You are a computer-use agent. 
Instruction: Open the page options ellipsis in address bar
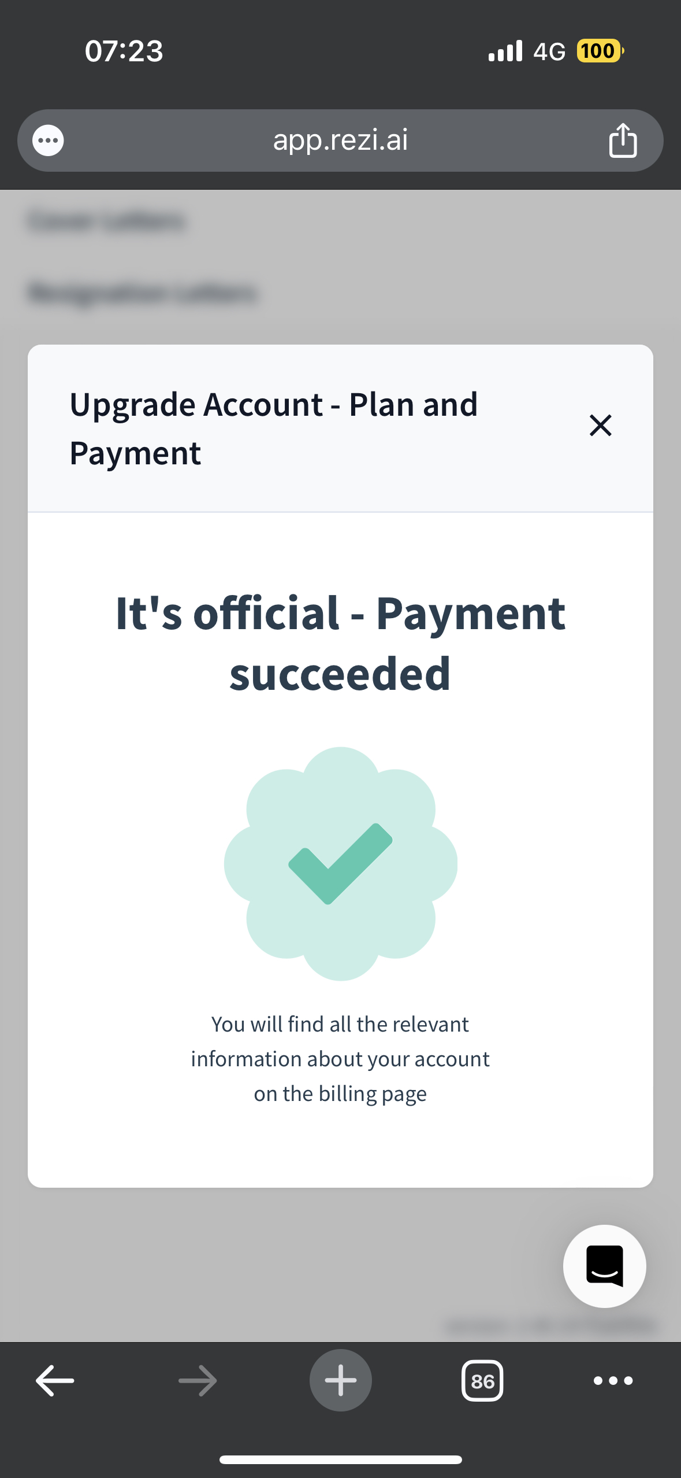tap(48, 141)
